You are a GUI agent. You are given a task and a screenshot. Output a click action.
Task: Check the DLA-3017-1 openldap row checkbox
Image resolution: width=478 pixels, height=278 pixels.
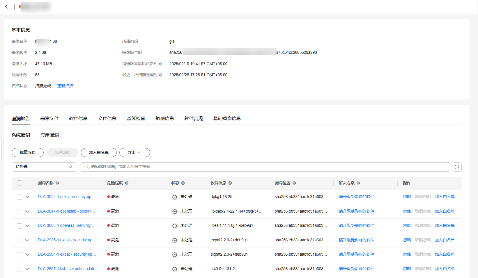(x=20, y=211)
